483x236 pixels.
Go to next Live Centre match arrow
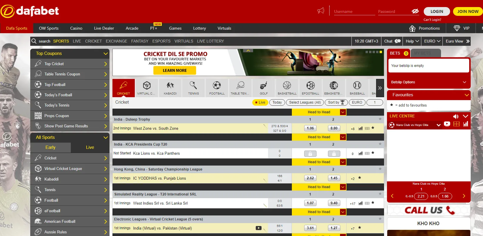[x=464, y=196]
